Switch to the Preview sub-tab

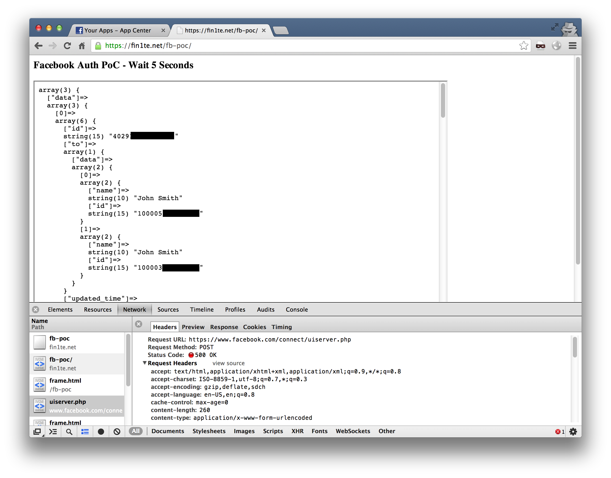193,327
